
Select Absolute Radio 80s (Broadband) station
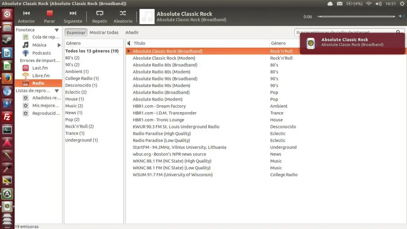(165, 65)
